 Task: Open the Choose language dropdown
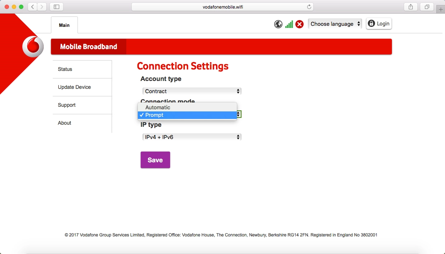[334, 24]
